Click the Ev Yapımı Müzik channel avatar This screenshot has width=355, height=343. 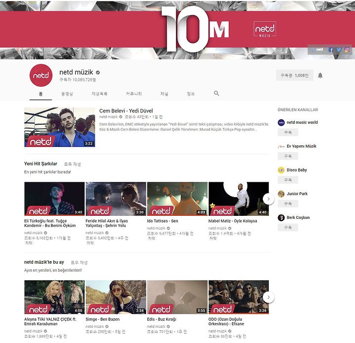click(281, 146)
